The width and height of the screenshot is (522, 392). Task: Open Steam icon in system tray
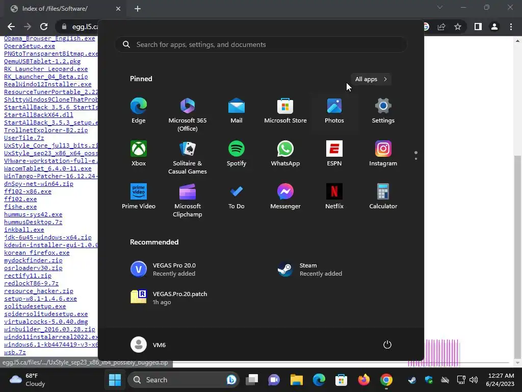coord(412,380)
